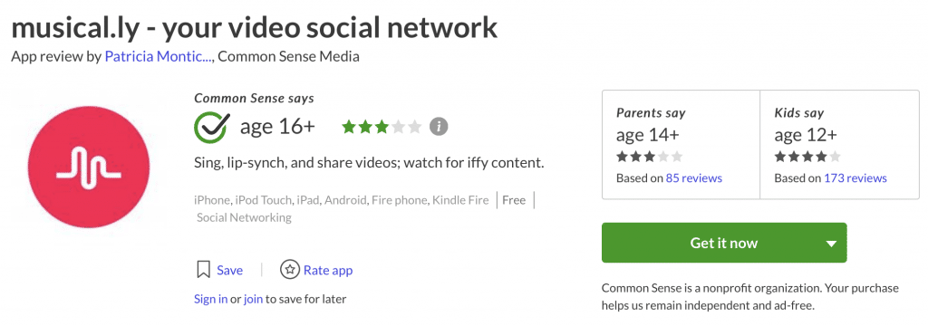Click the Get it now button

tap(724, 244)
